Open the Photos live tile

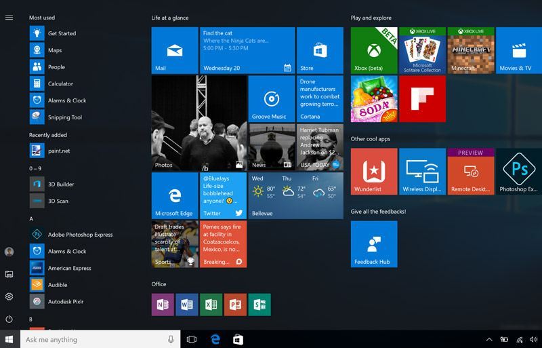pos(198,123)
